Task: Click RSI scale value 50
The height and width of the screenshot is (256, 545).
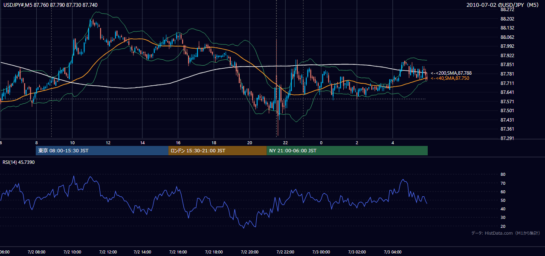Action: (x=503, y=200)
